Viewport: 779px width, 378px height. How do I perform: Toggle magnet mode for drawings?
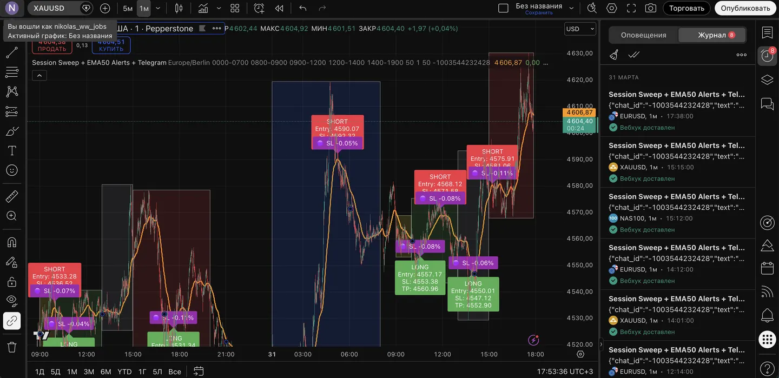11,242
